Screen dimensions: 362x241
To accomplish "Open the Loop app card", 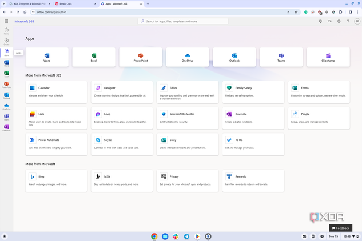I will coord(122,118).
